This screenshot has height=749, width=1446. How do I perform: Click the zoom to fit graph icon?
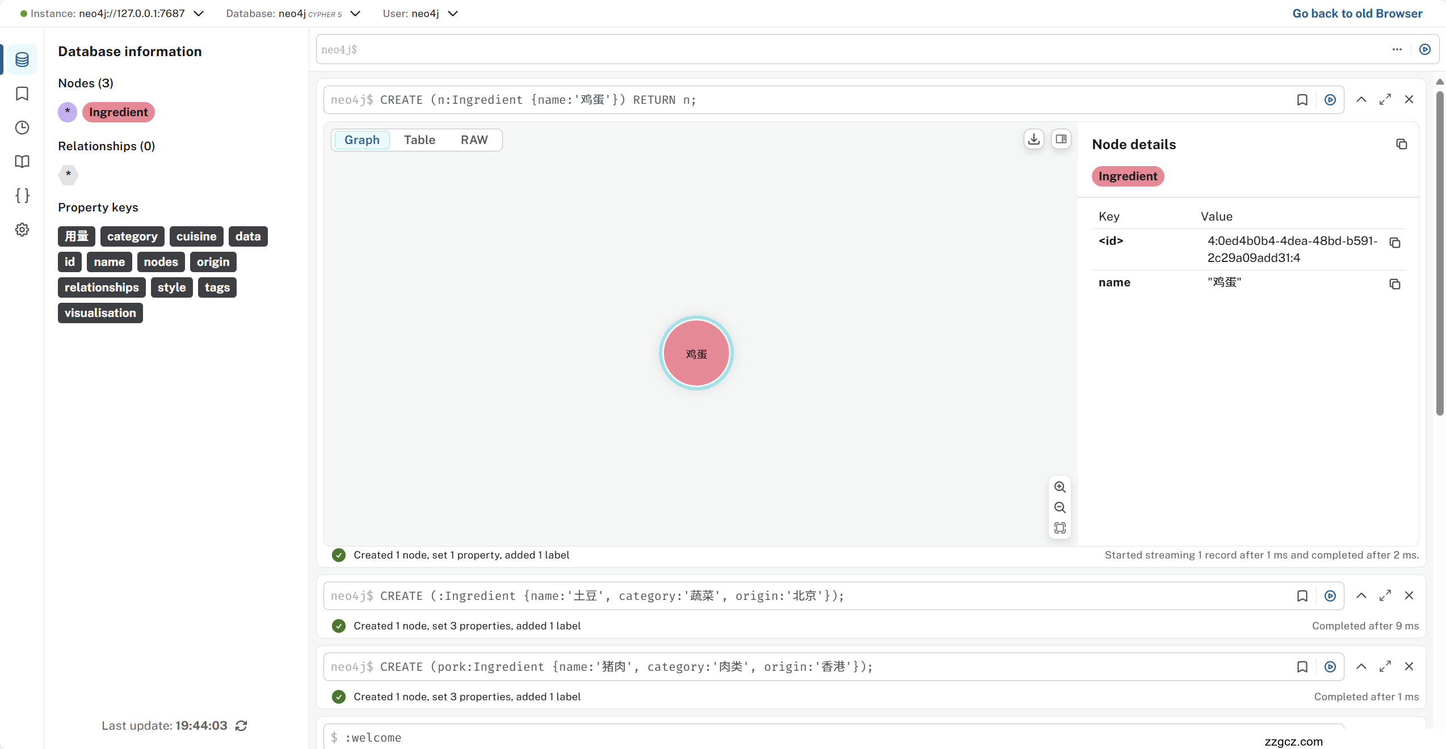[x=1060, y=528]
